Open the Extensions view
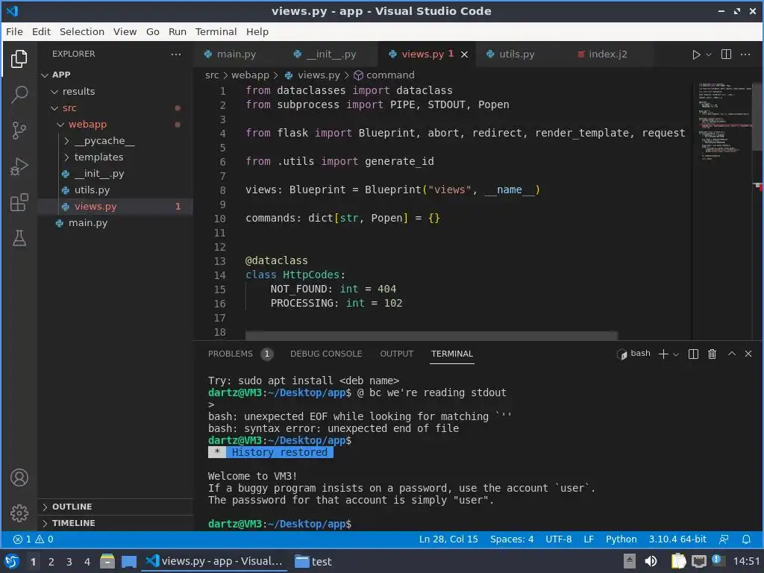This screenshot has width=764, height=573. tap(19, 202)
